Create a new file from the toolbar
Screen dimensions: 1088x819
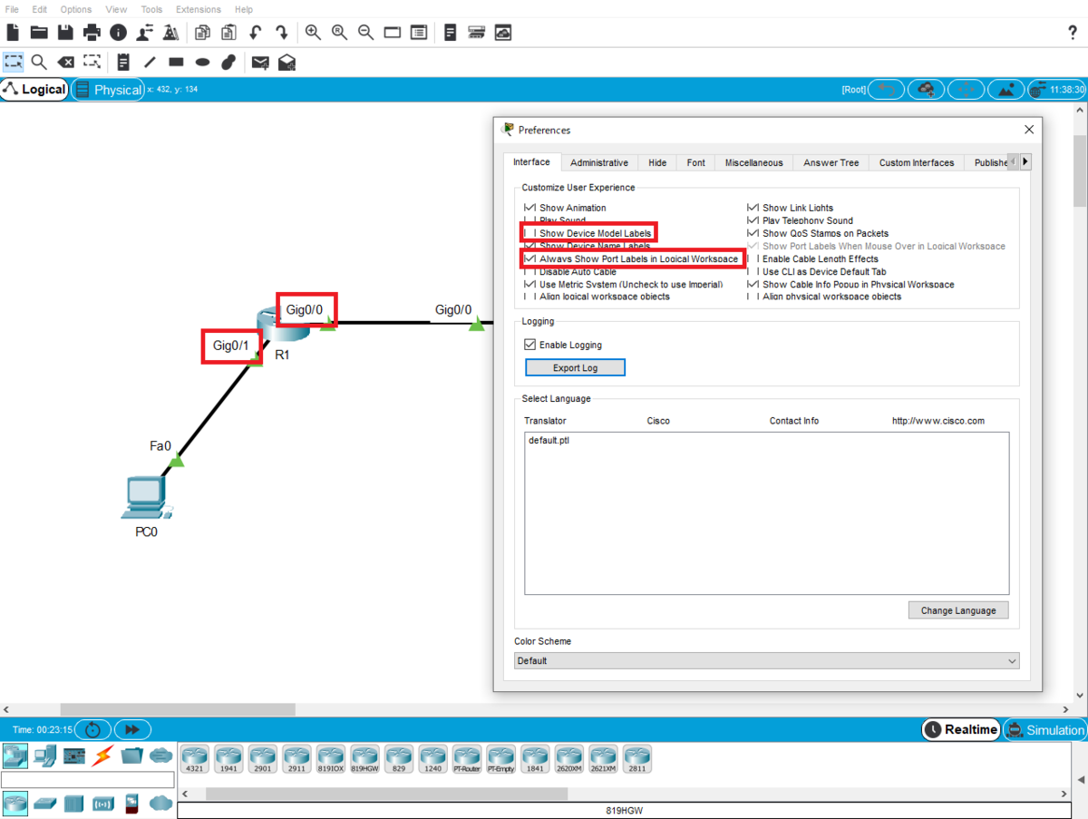click(13, 33)
